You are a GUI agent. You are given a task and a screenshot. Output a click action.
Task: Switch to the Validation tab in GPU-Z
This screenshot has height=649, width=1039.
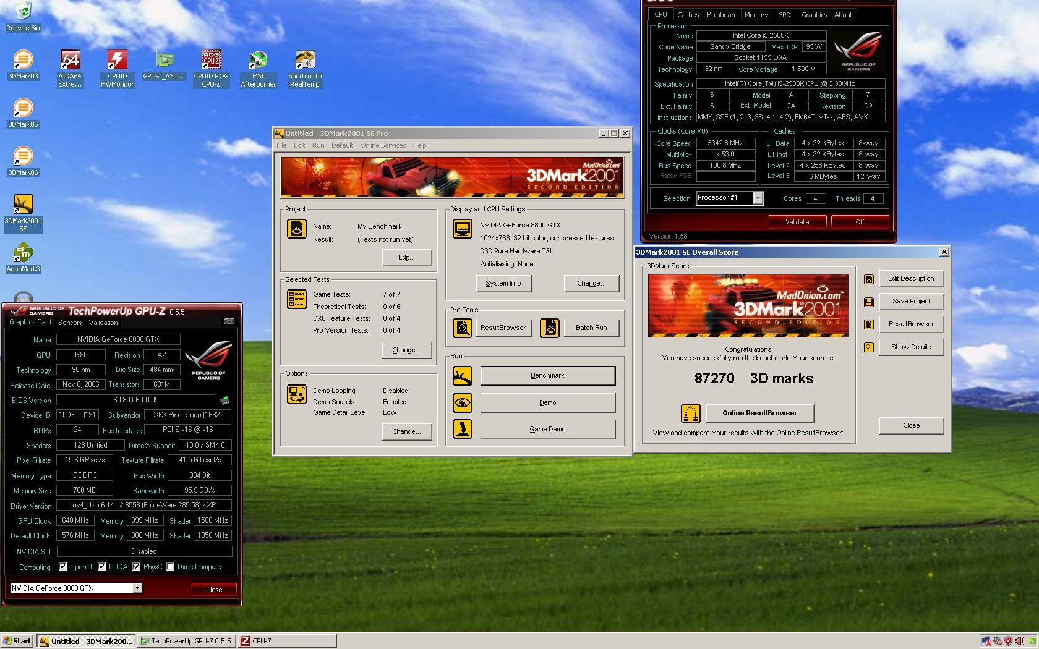[103, 323]
